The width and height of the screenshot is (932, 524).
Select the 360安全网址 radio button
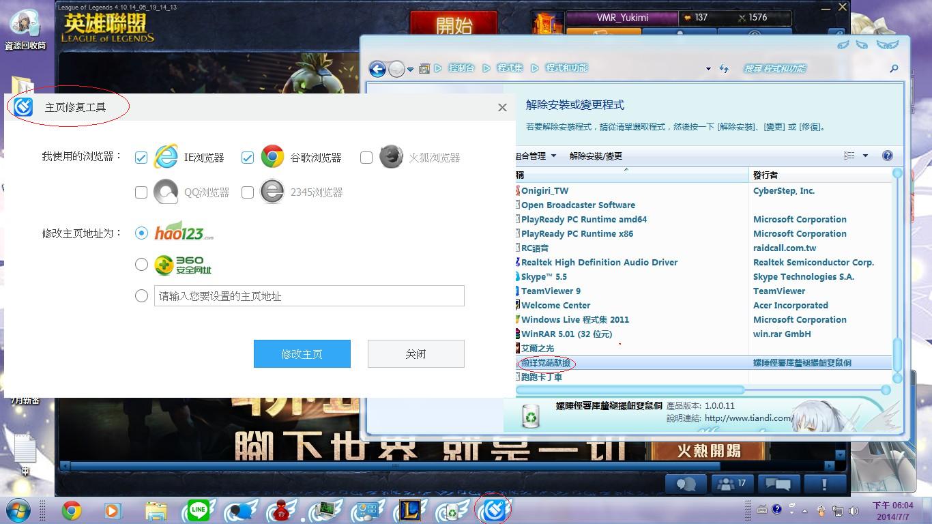141,264
